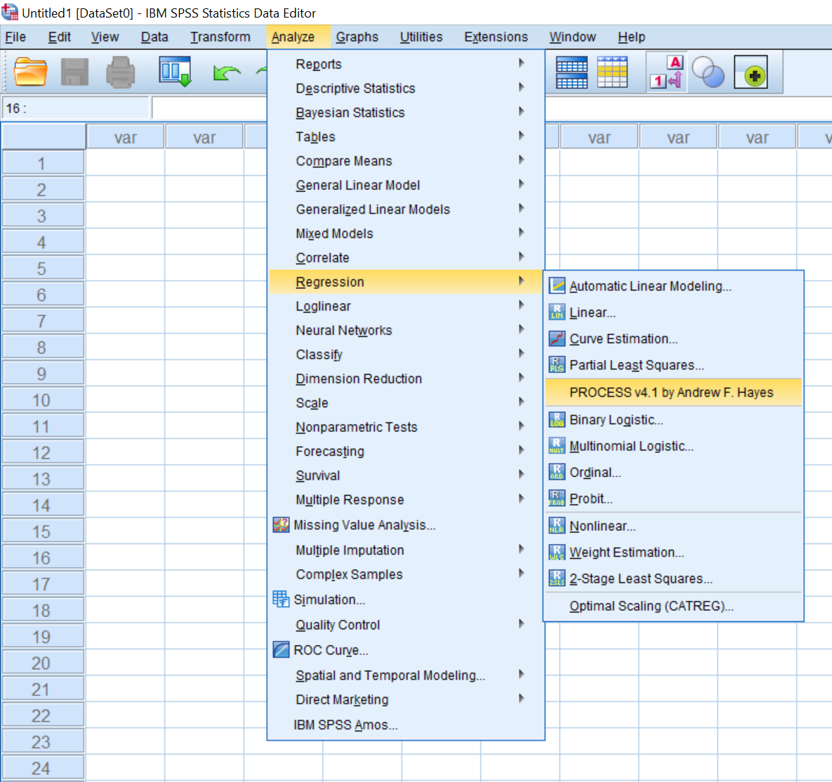Open the Transform menu in menu bar

[x=220, y=37]
